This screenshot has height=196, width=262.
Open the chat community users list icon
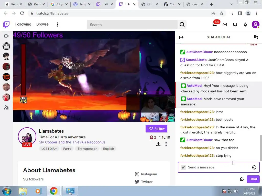[256, 37]
